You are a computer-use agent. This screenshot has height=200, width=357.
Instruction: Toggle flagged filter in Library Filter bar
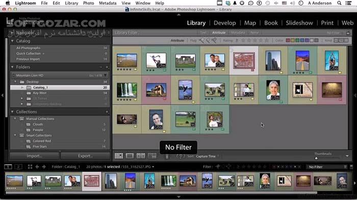(x=201, y=40)
